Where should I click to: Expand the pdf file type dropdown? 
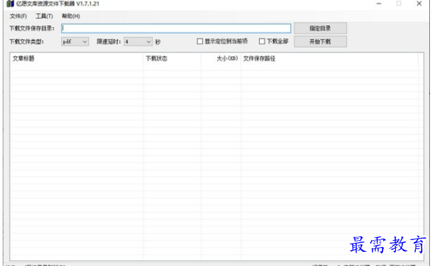point(75,41)
